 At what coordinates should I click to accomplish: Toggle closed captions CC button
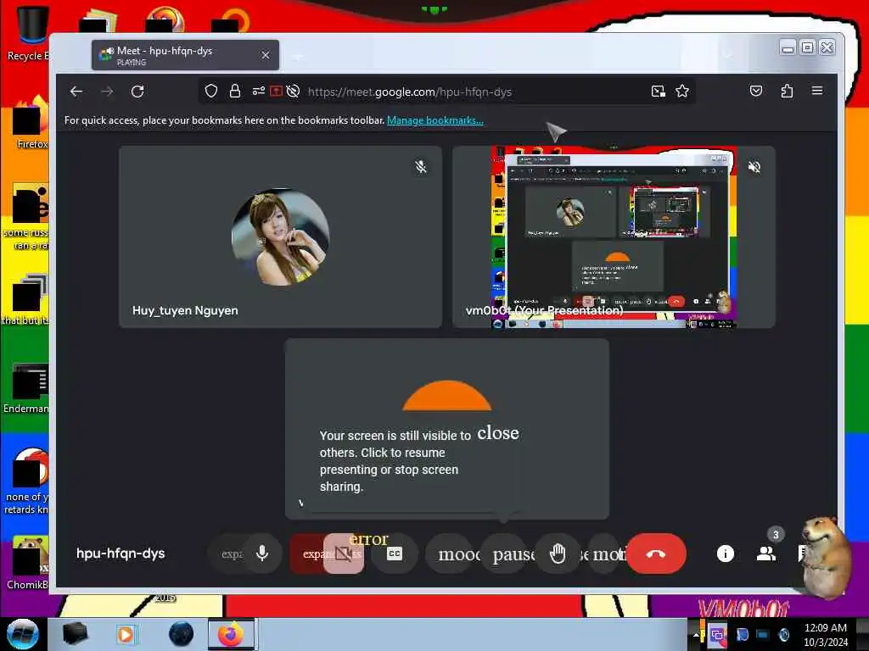pos(395,554)
